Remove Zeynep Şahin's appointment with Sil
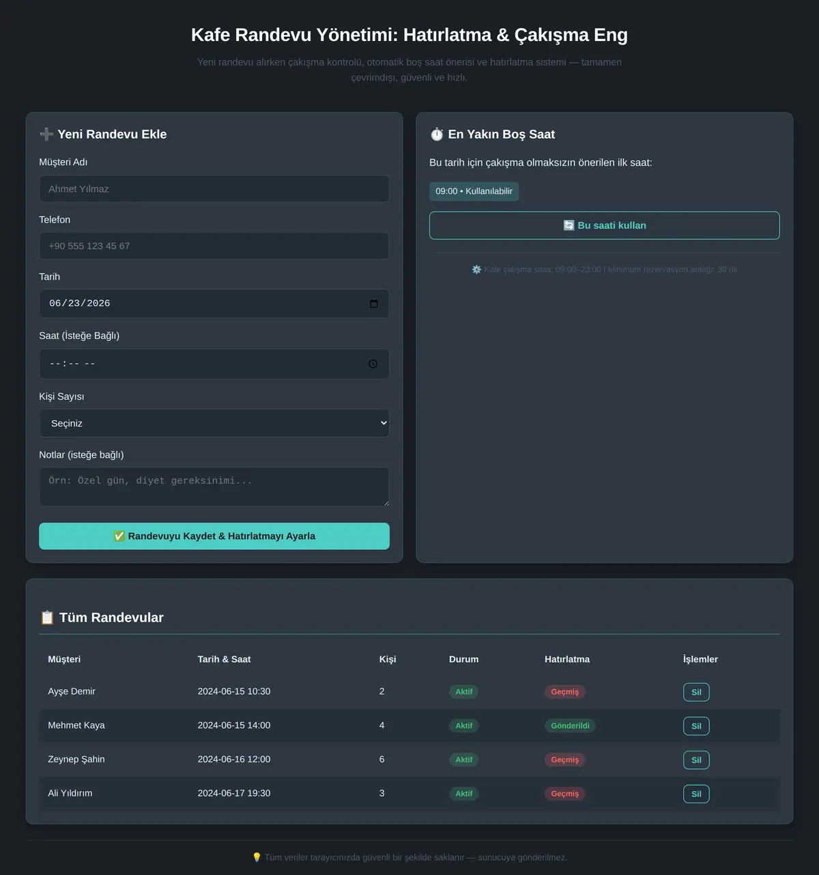This screenshot has width=819, height=875. click(696, 760)
